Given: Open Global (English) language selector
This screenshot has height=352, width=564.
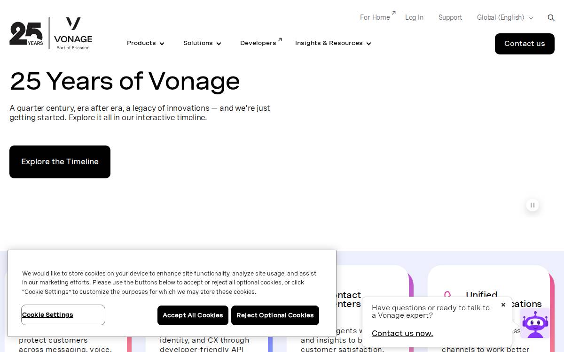Looking at the screenshot, I should click(505, 17).
